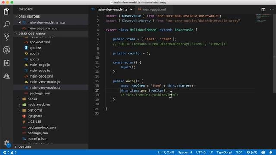The height and width of the screenshot is (155, 276).
Task: Open tsconfig.json in the tree
Action: (38, 139)
